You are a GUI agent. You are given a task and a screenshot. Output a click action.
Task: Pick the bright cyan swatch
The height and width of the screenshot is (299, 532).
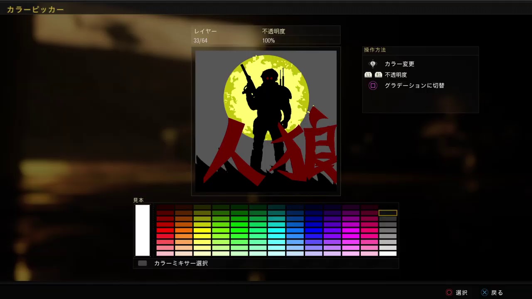coord(276,230)
